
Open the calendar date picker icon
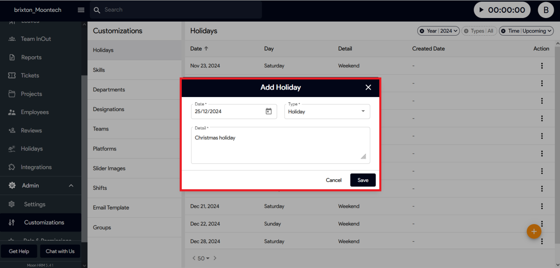click(x=269, y=112)
